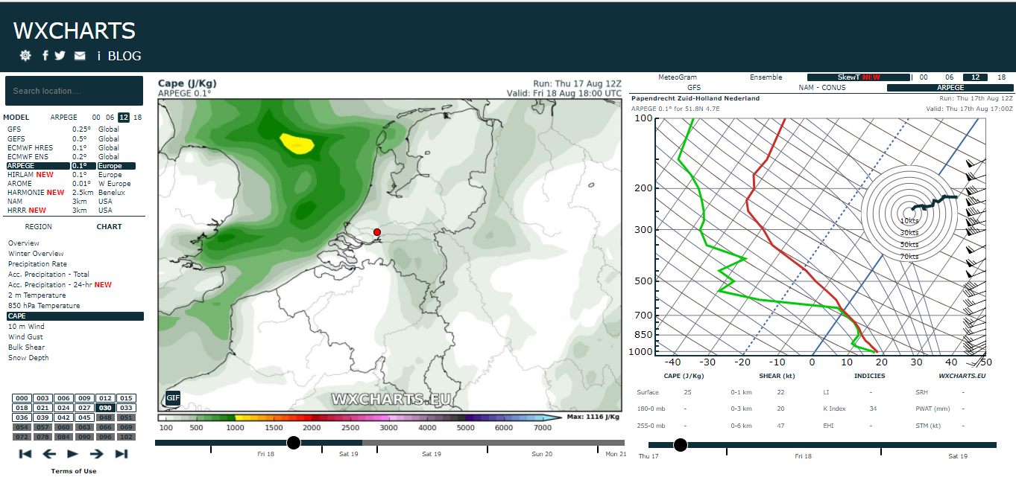Jump to first frame icon
This screenshot has height=477, width=1016.
25,454
